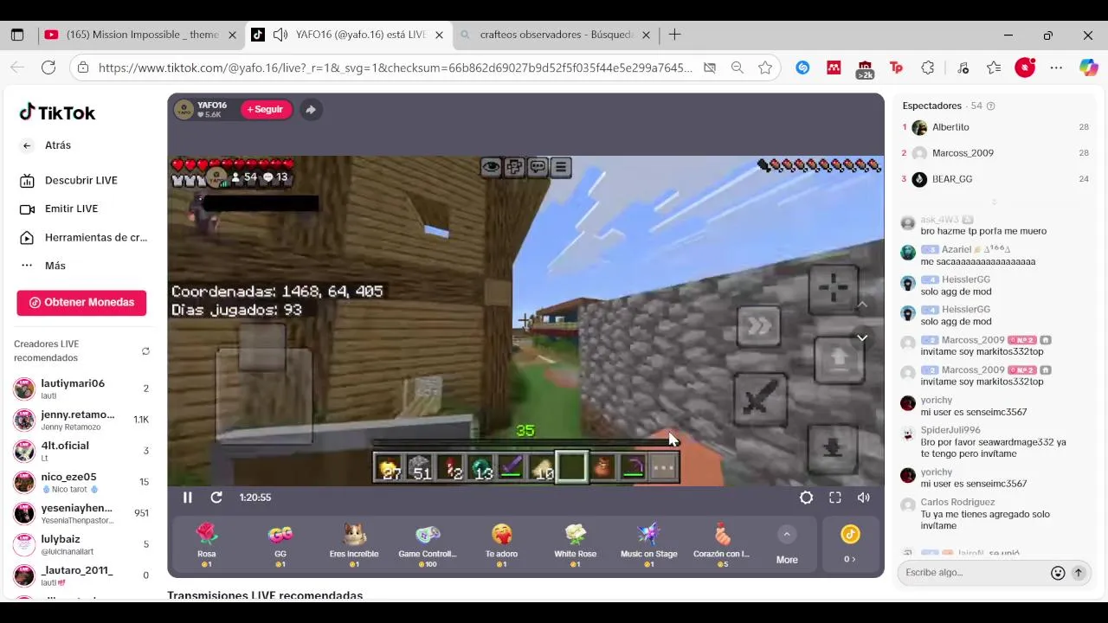Toggle fullscreen for the live video

coord(834,498)
